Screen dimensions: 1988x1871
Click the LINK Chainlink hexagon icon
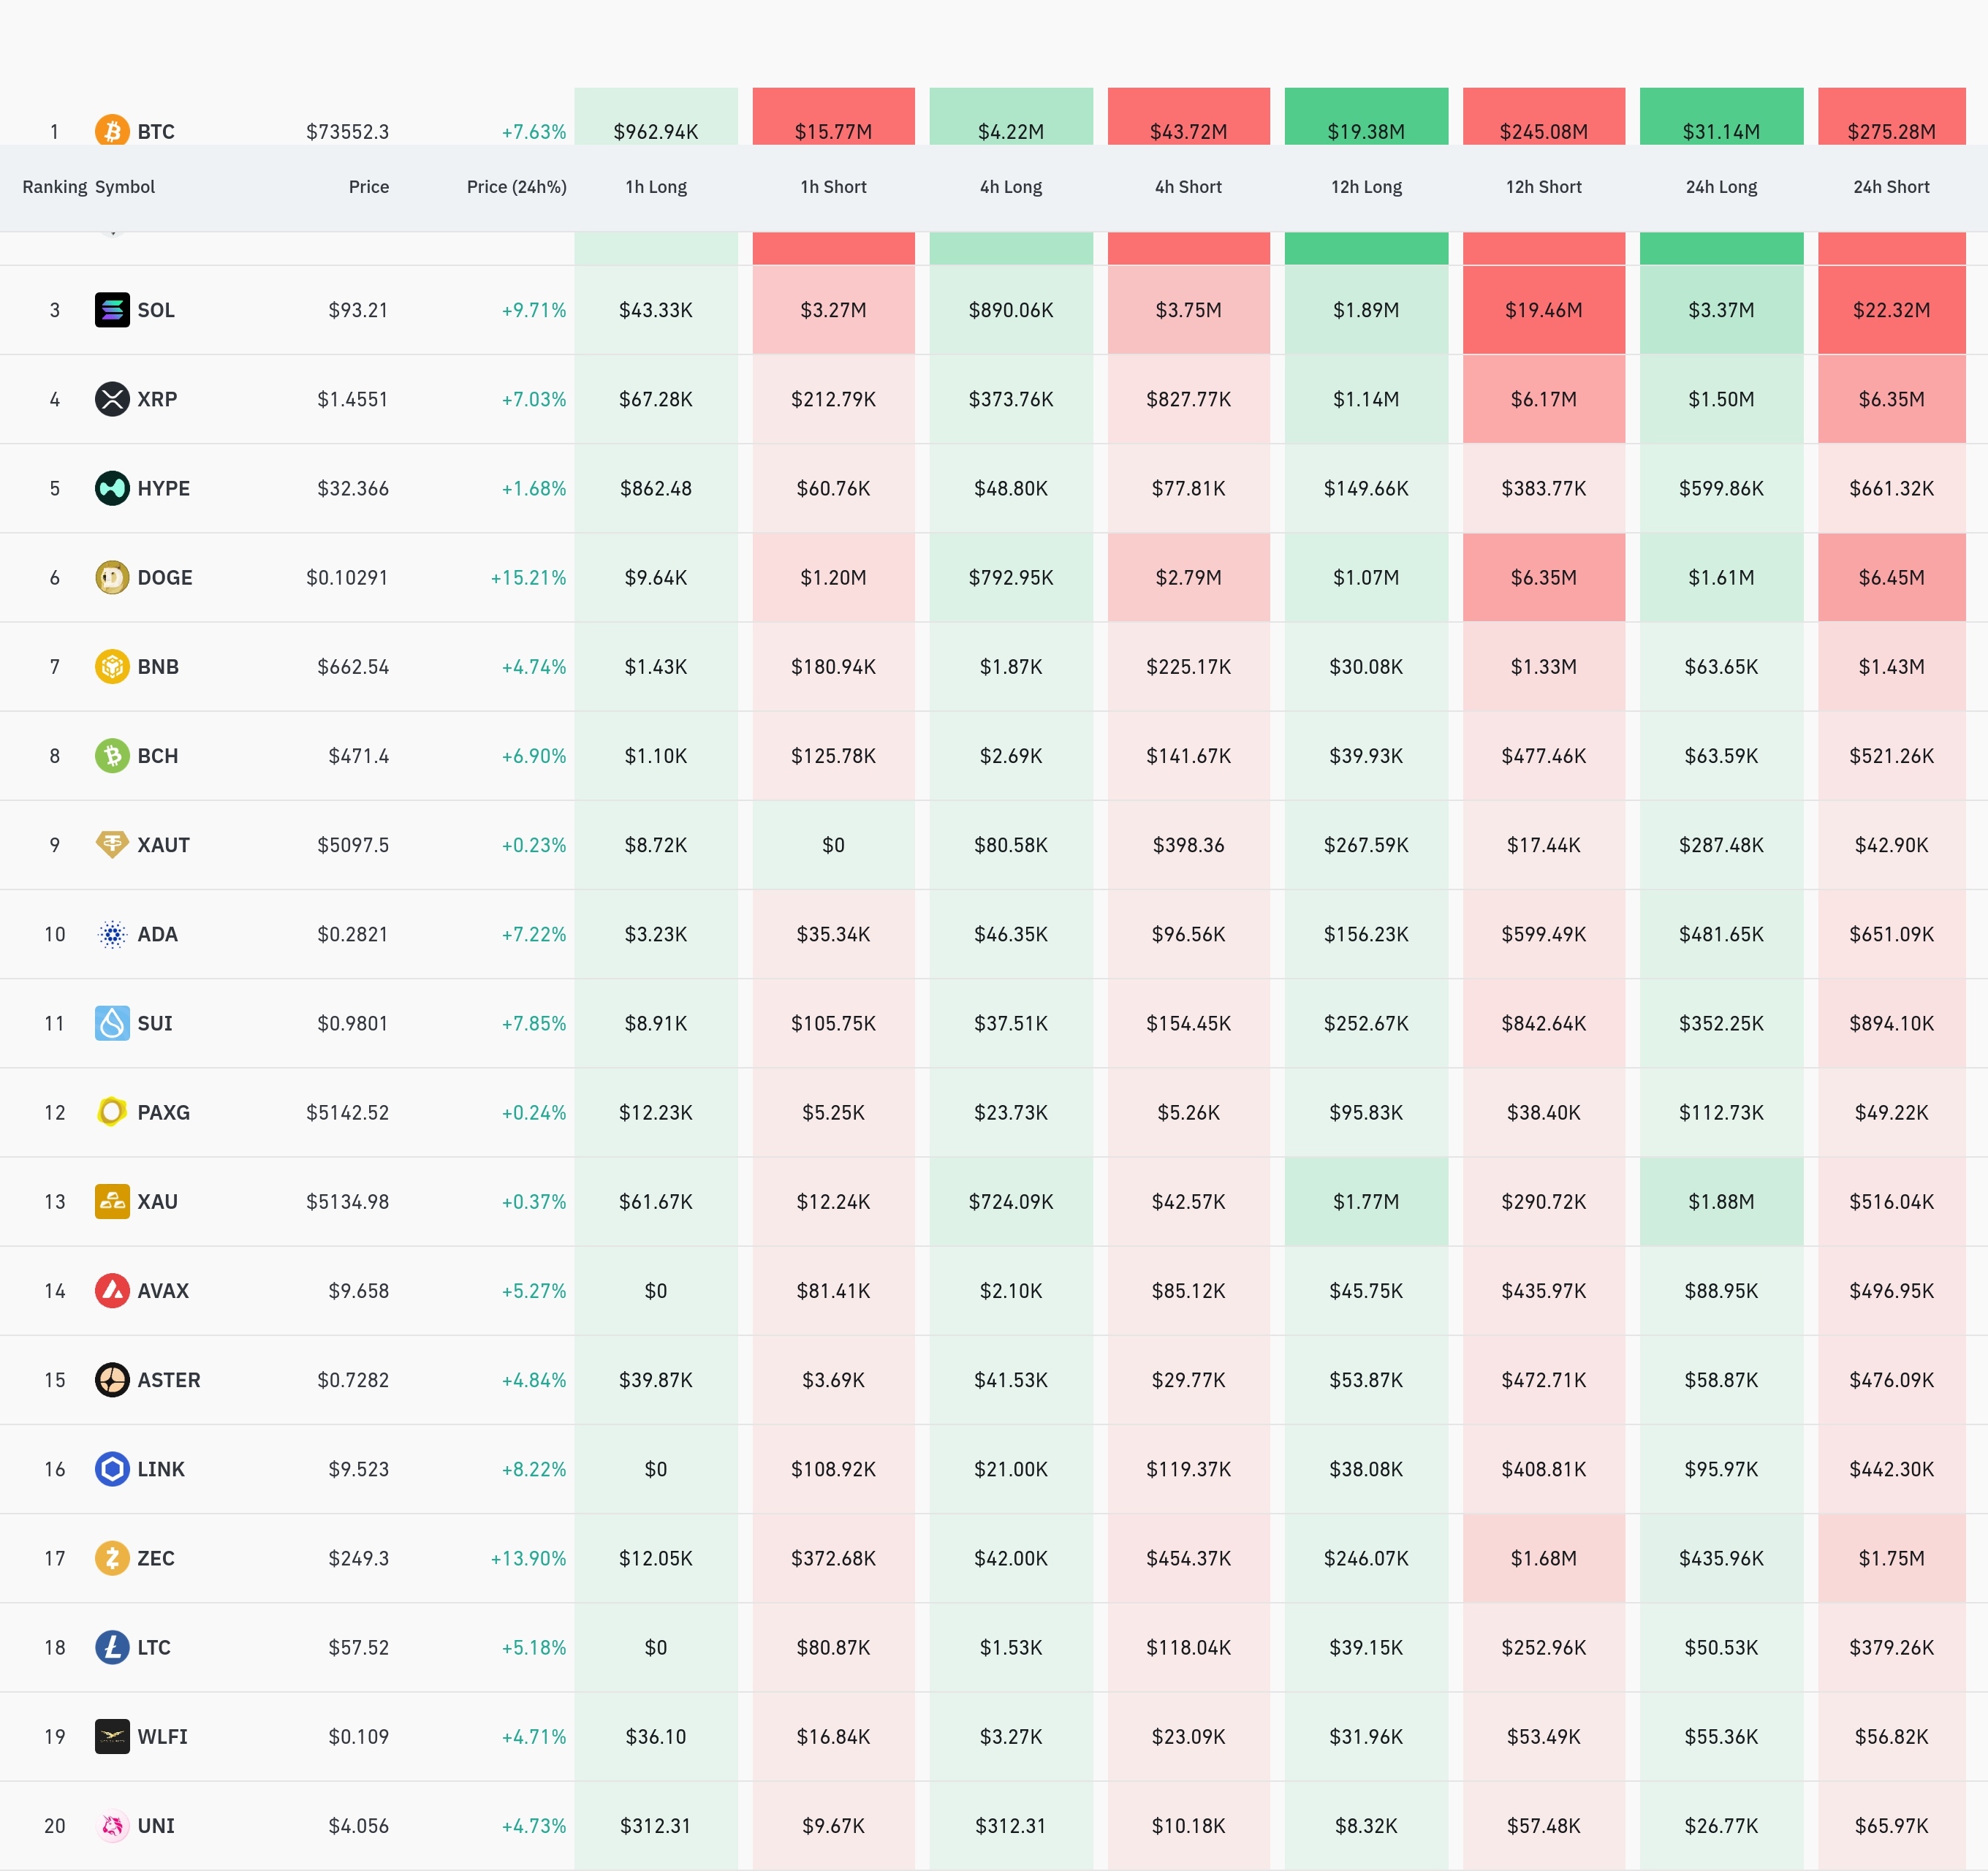(x=112, y=1469)
